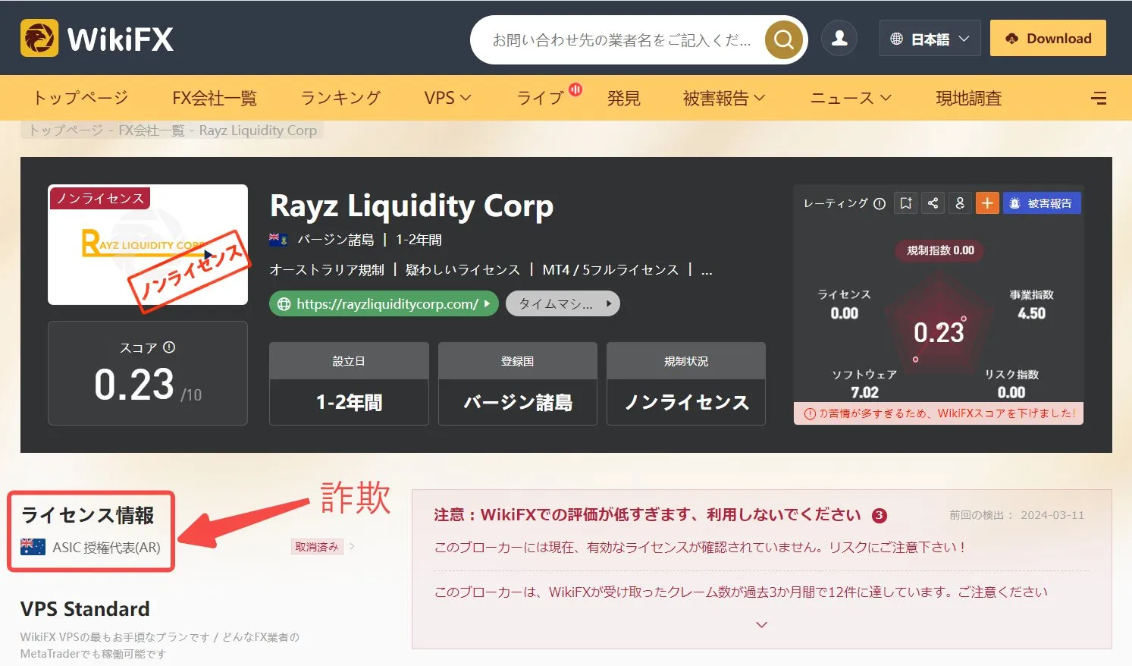
Task: Click the 疑わしいライセンス tag
Action: point(463,270)
